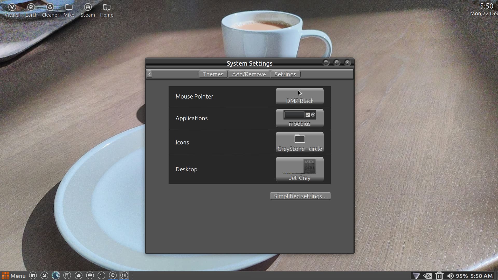The width and height of the screenshot is (498, 280).
Task: Open the trash applet in the tray
Action: (x=439, y=276)
